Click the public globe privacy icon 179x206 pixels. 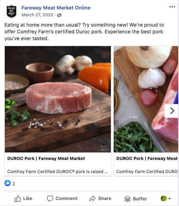(59, 15)
